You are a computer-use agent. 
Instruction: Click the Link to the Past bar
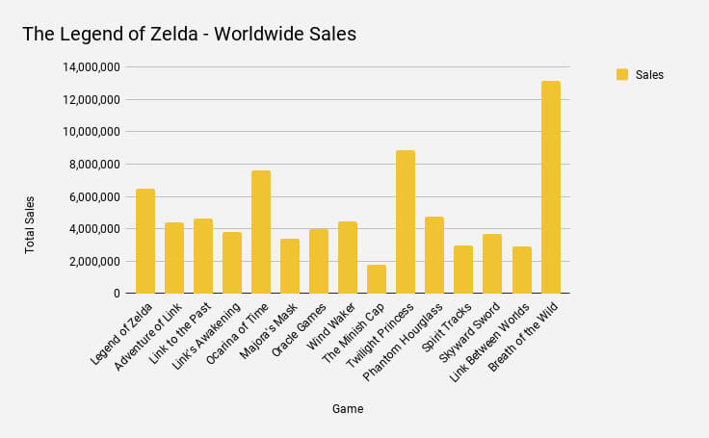pos(203,256)
